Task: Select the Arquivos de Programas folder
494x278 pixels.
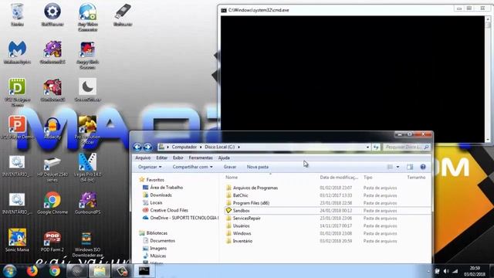Action: 327,188
